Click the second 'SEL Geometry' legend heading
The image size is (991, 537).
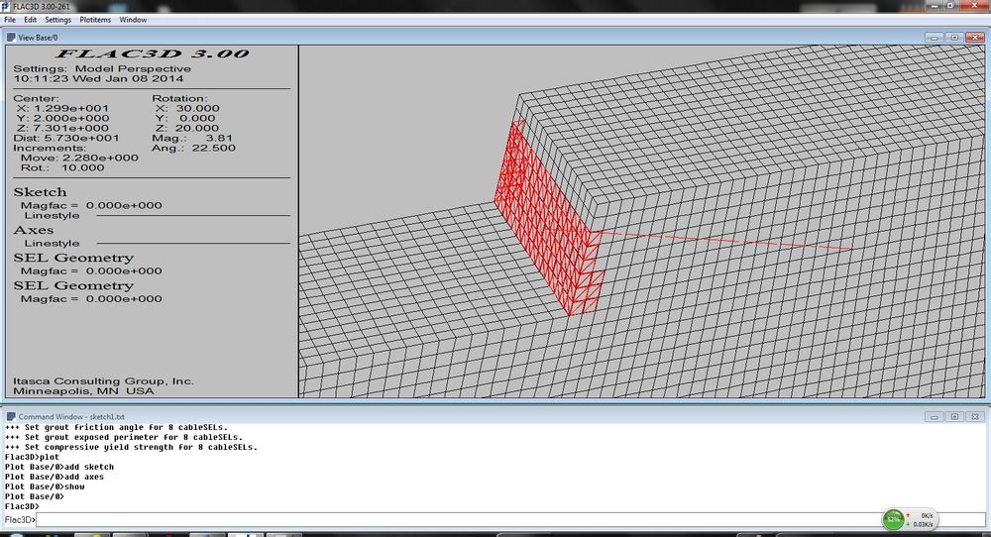click(73, 285)
